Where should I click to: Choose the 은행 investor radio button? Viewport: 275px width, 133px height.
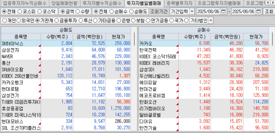[119, 21]
